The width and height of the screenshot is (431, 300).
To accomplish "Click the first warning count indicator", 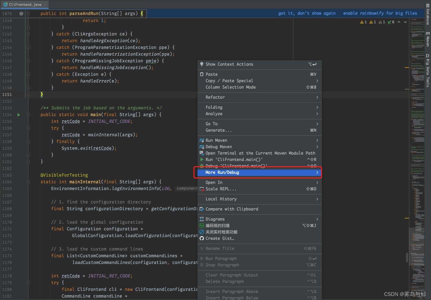I will [363, 22].
